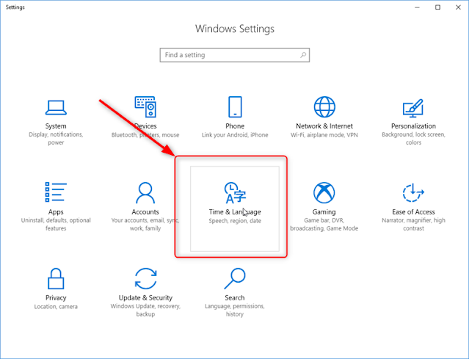Open the Time & Language clock icon
Screen dimensions: 469x359
click(235, 192)
